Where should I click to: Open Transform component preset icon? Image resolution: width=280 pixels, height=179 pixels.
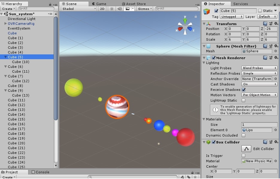[x=271, y=24]
